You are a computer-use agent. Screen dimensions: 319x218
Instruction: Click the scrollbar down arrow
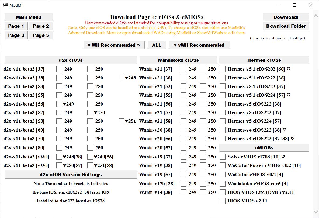pos(316,212)
